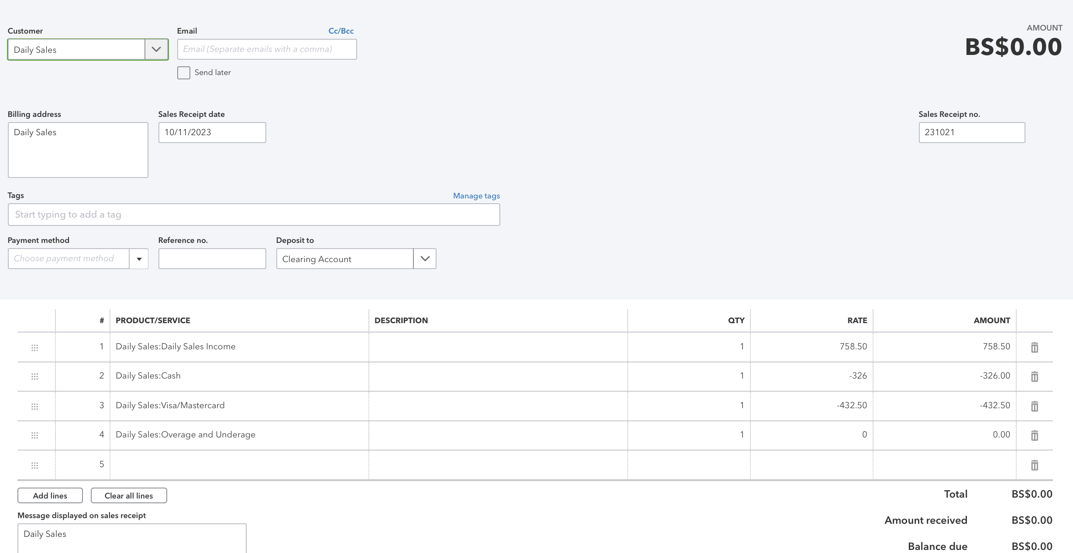Click trash icon for Visa/Mastercard row
This screenshot has width=1073, height=553.
(1034, 406)
